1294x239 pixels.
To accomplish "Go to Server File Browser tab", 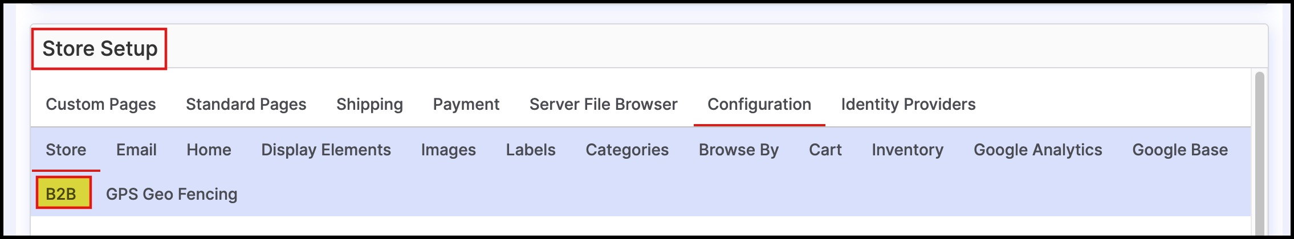I will (603, 104).
